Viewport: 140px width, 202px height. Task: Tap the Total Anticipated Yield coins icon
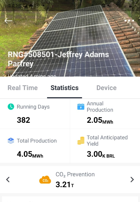pos(81,141)
